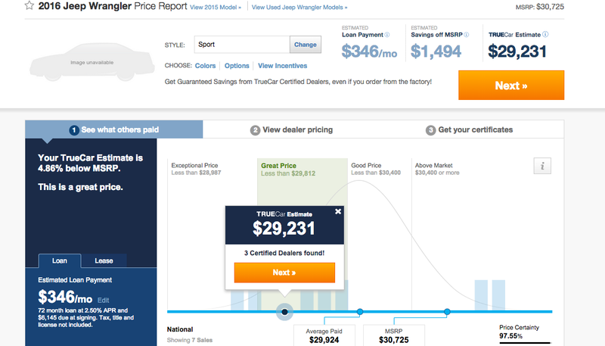
Task: Select See what others paid tab
Action: (x=114, y=129)
